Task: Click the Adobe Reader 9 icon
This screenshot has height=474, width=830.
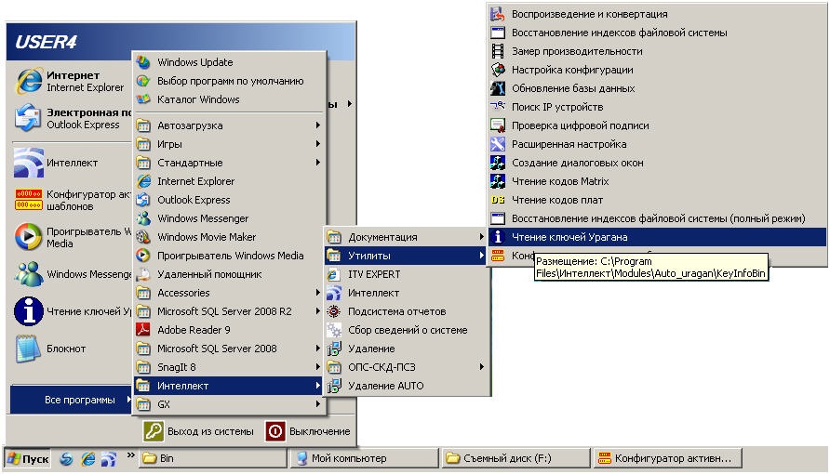Action: [x=143, y=330]
